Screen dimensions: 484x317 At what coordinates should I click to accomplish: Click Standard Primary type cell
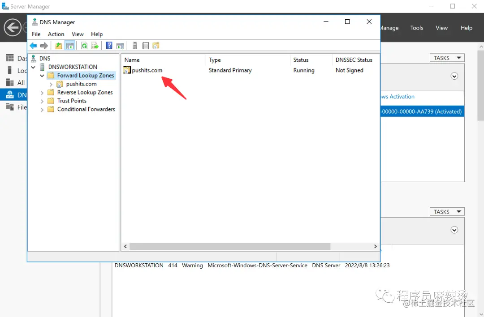click(x=230, y=70)
